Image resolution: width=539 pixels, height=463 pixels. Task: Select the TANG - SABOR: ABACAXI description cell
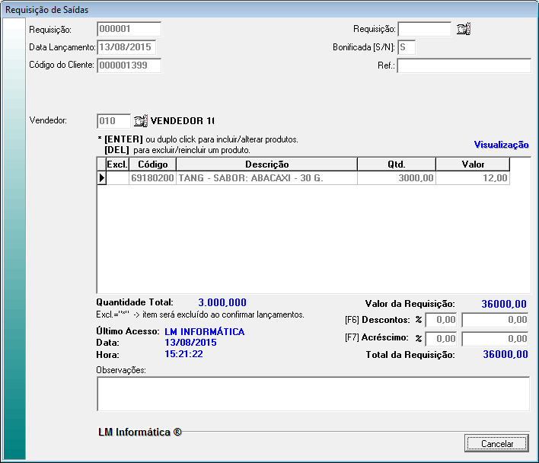[x=266, y=178]
